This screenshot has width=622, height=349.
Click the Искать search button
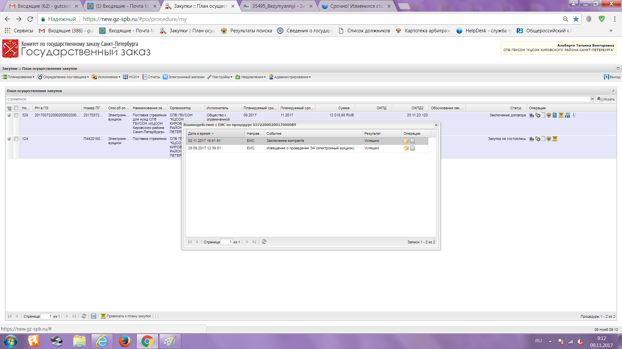[606, 99]
